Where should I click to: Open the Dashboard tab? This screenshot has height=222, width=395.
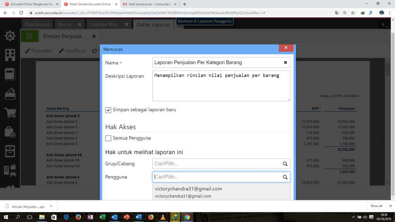click(x=37, y=24)
